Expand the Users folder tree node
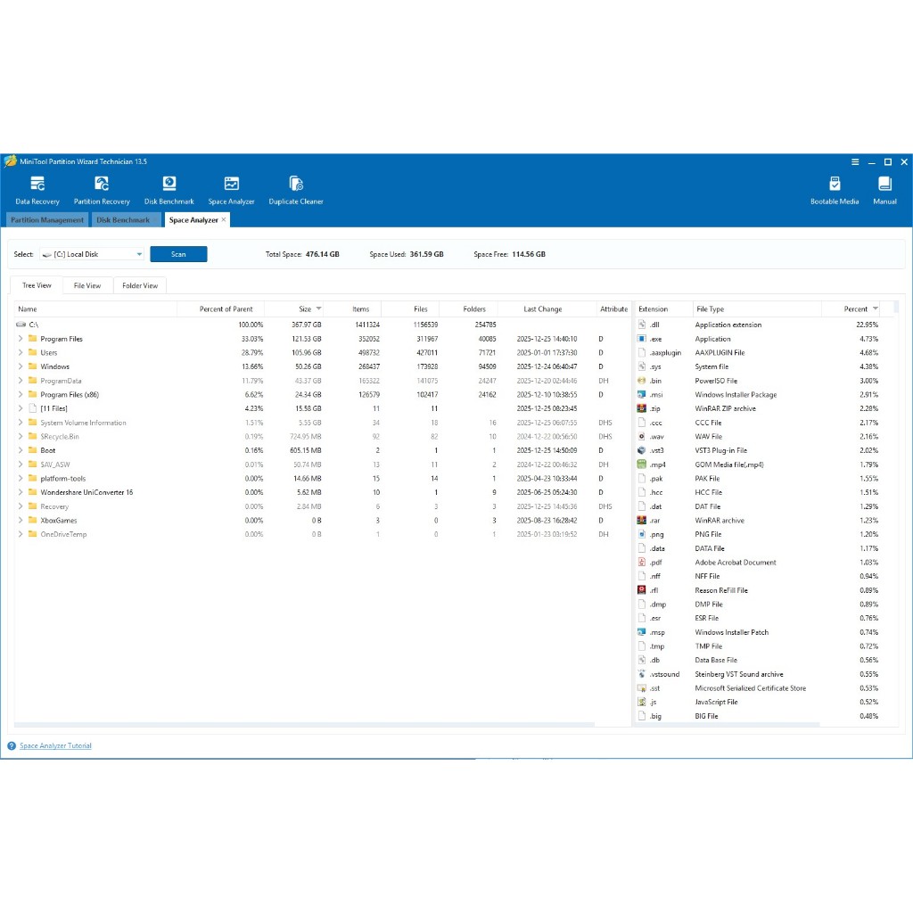The height and width of the screenshot is (913, 913). coord(21,353)
